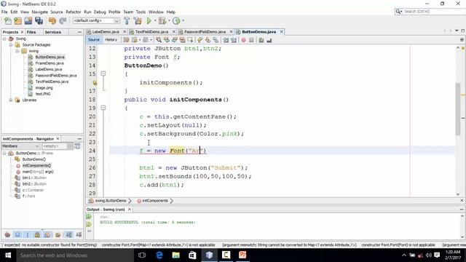
Task: Click the New Project toolbar icon
Action: [x=17, y=21]
